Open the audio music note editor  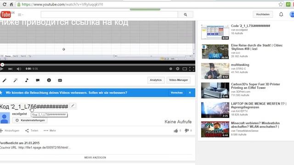coord(27,80)
